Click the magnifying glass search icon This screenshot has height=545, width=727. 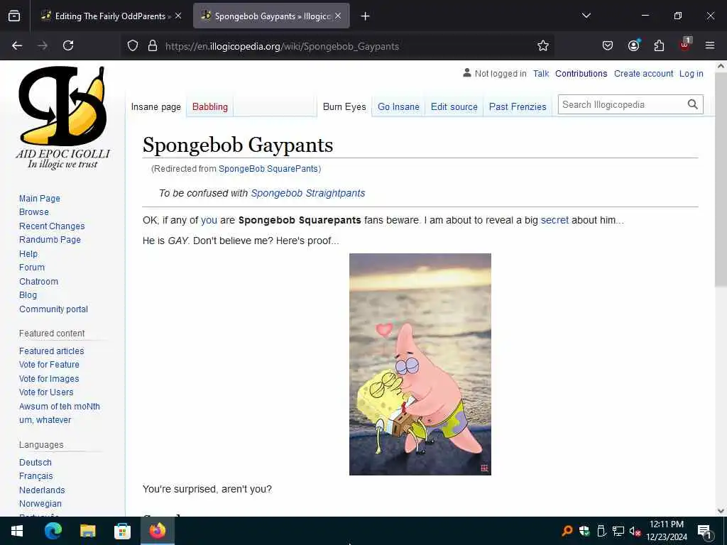pyautogui.click(x=693, y=105)
